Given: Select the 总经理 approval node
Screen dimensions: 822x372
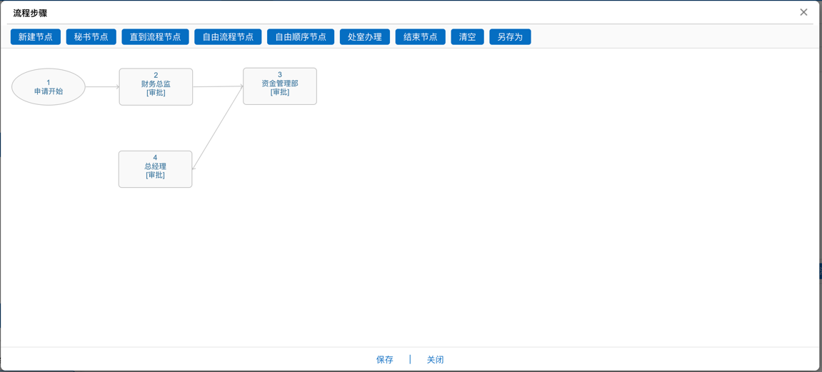Looking at the screenshot, I should pos(155,169).
